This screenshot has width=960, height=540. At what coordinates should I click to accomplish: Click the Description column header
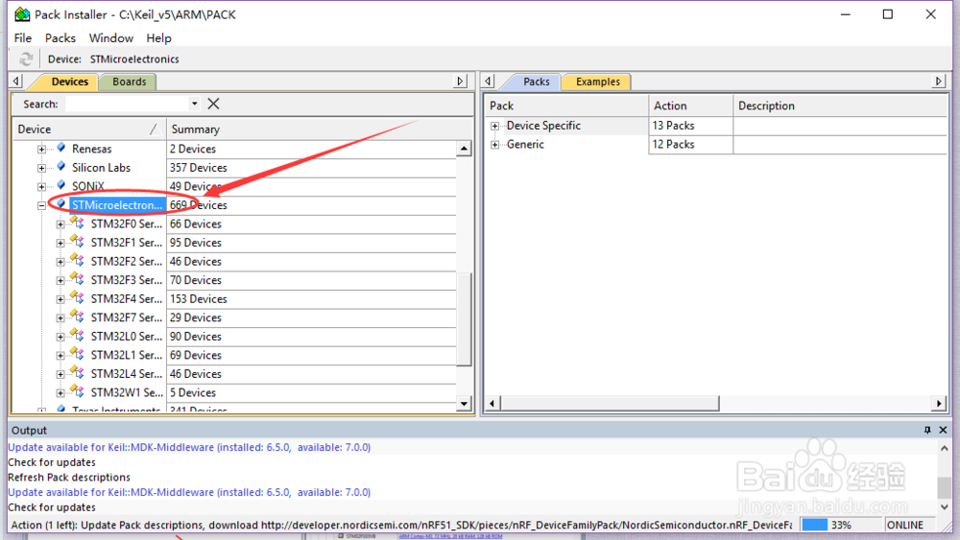click(840, 106)
